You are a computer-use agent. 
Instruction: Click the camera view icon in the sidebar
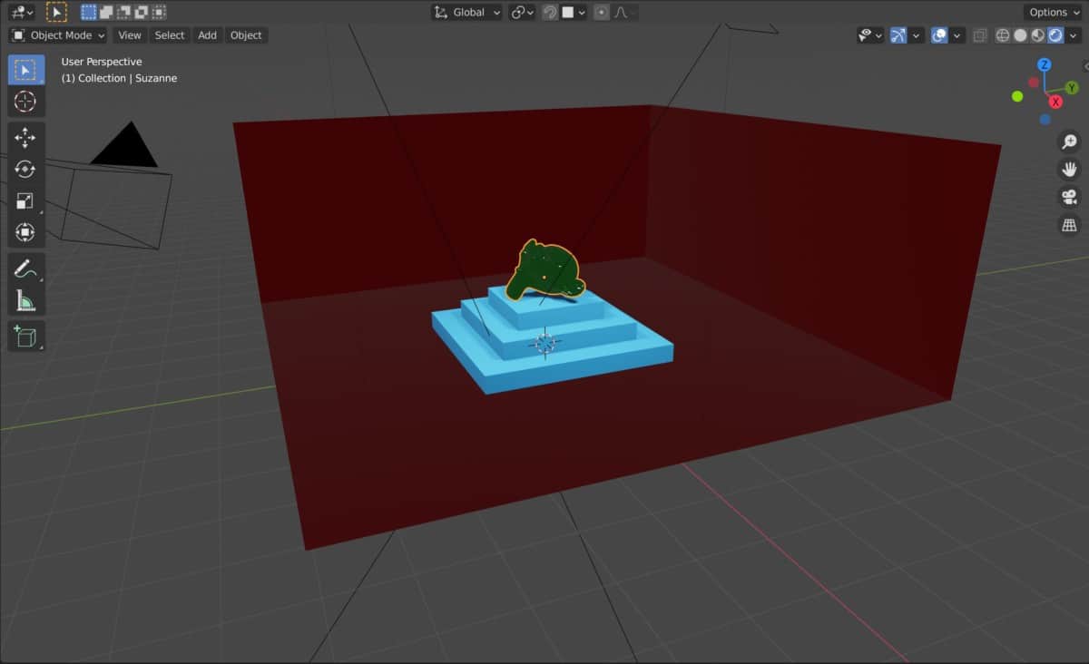pyautogui.click(x=1069, y=197)
